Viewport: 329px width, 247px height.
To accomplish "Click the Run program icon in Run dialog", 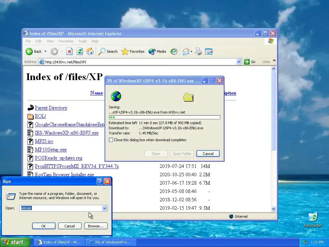I will click(11, 196).
